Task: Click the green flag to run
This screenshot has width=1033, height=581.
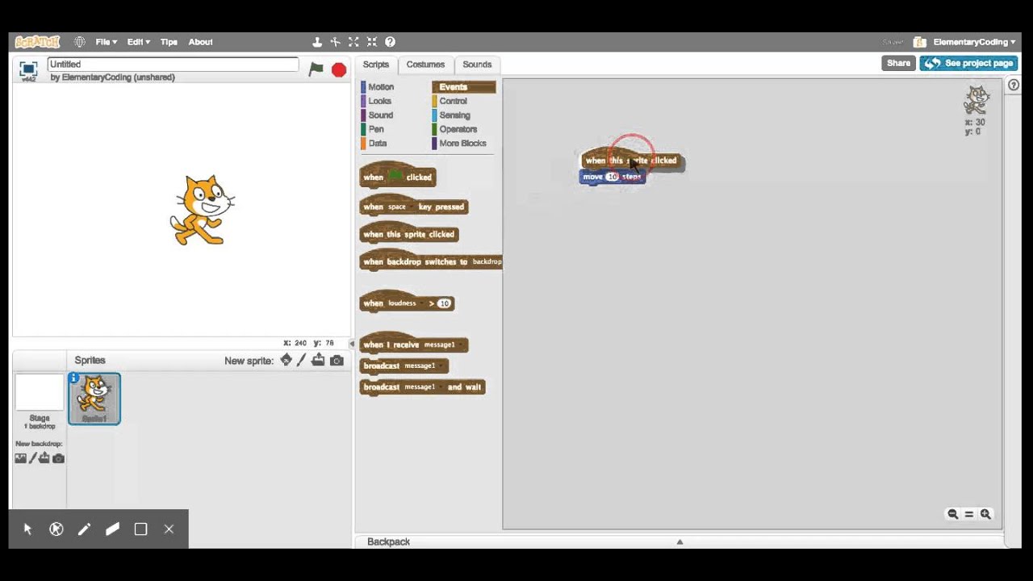Action: (316, 69)
